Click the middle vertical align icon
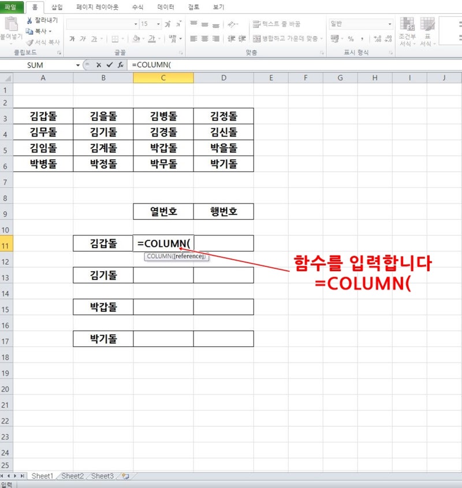Screen dimensions: 462x488 [x=204, y=24]
